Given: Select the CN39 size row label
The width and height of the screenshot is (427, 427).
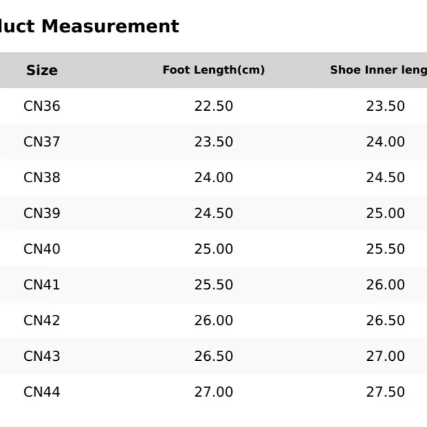Looking at the screenshot, I should point(42,213).
